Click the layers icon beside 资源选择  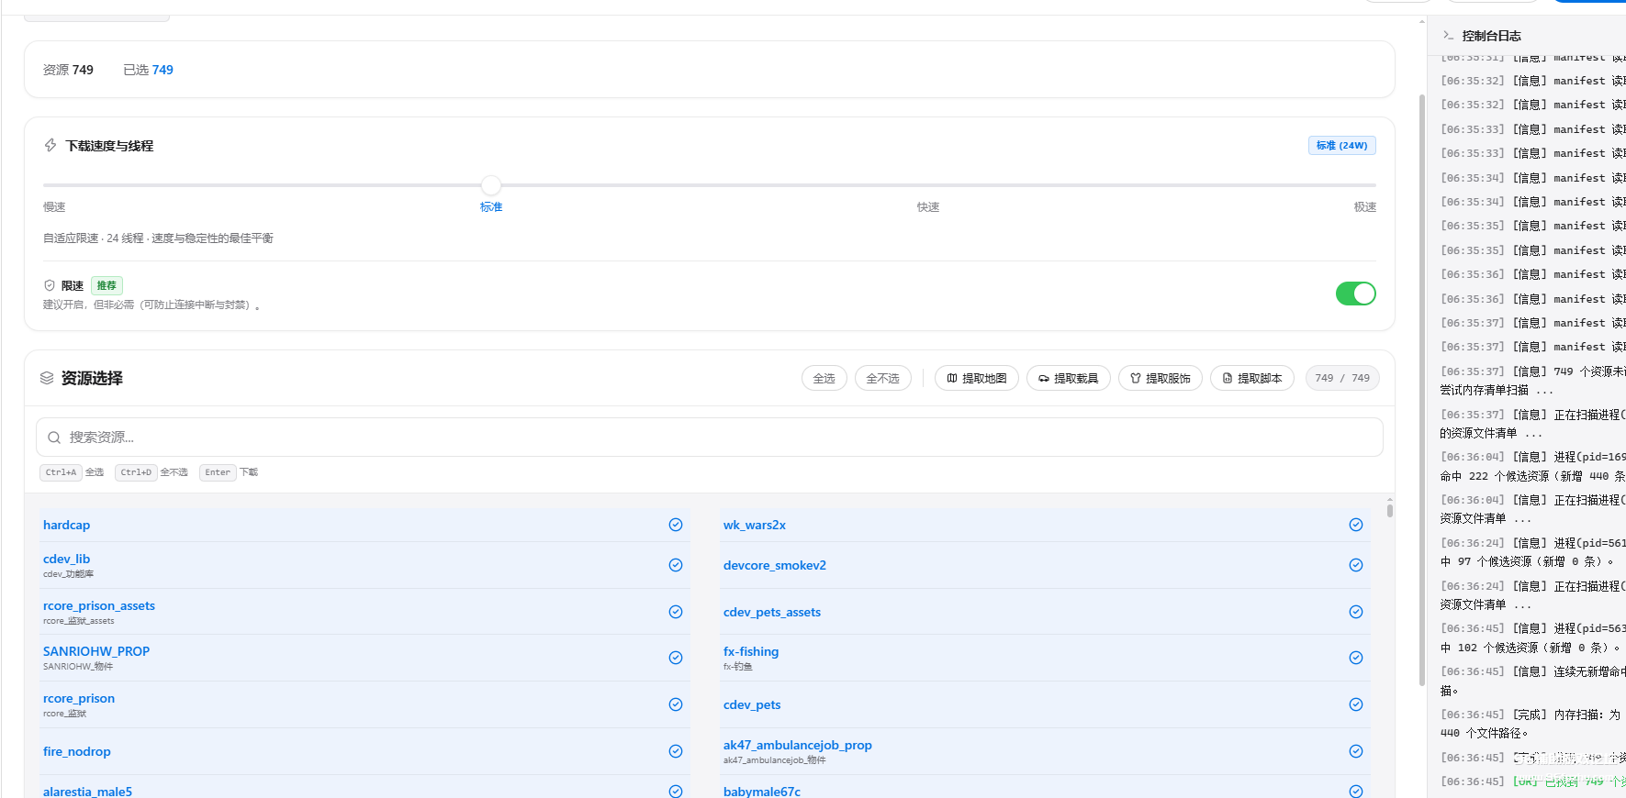coord(47,378)
